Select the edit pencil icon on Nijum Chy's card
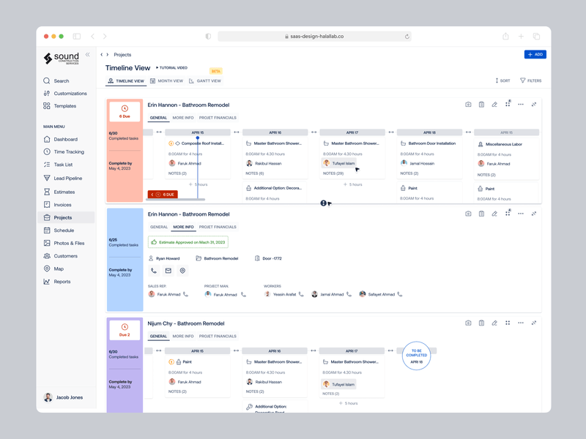 (x=495, y=322)
